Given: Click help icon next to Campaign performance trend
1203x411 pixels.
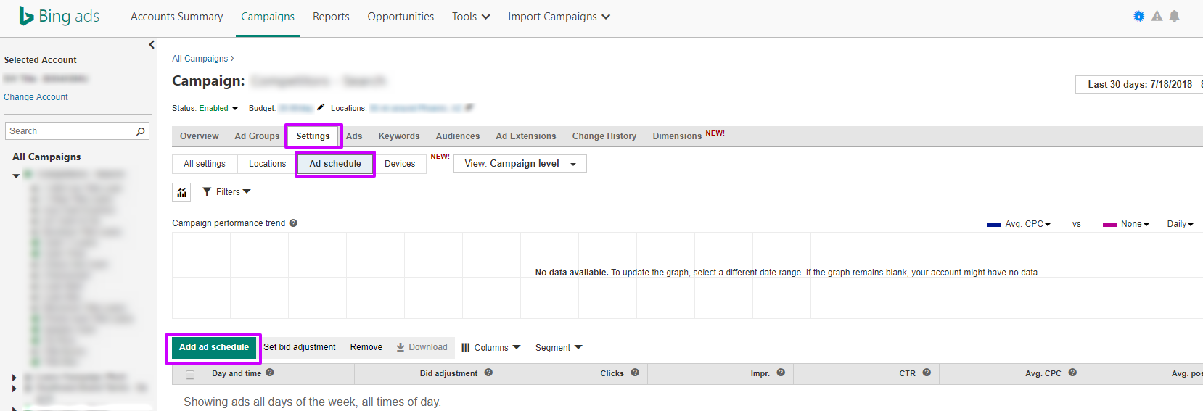Looking at the screenshot, I should click(293, 223).
